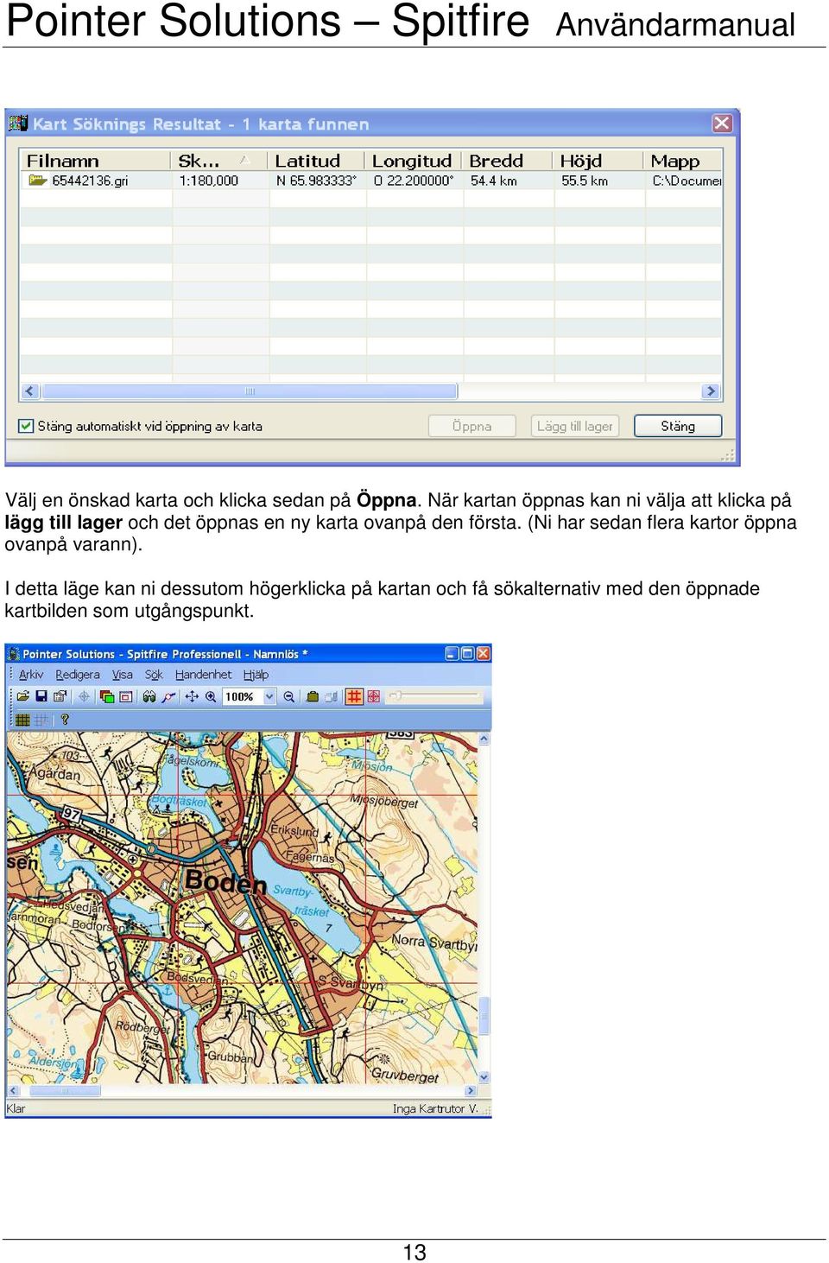Click the green layers icon in toolbar
The image size is (829, 1263).
(x=107, y=696)
